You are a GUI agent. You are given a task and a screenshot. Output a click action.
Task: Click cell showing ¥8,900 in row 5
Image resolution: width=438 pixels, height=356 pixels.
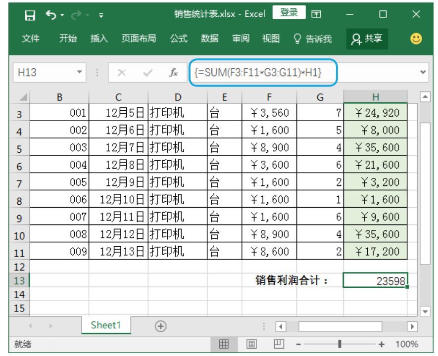click(269, 147)
